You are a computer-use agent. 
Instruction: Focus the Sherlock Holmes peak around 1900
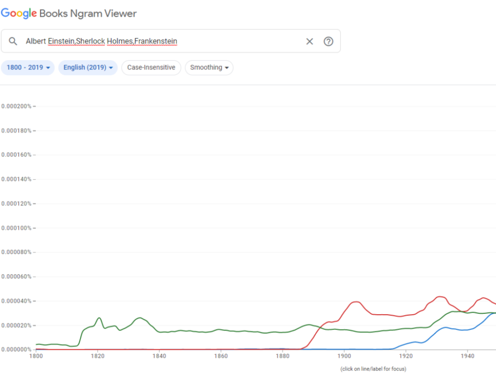point(356,301)
